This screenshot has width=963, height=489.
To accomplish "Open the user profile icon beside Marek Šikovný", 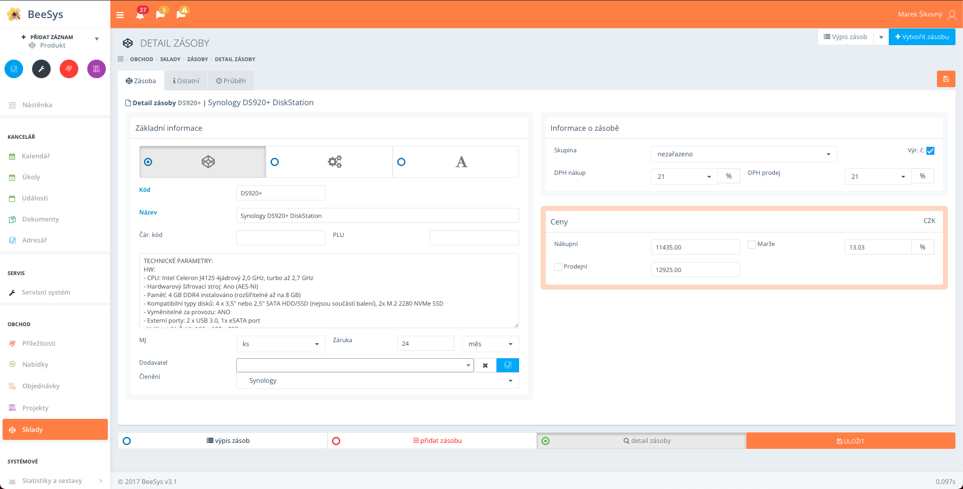I will 951,15.
